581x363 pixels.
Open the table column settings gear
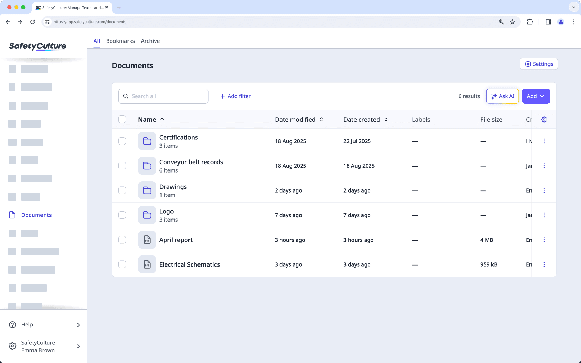(544, 119)
